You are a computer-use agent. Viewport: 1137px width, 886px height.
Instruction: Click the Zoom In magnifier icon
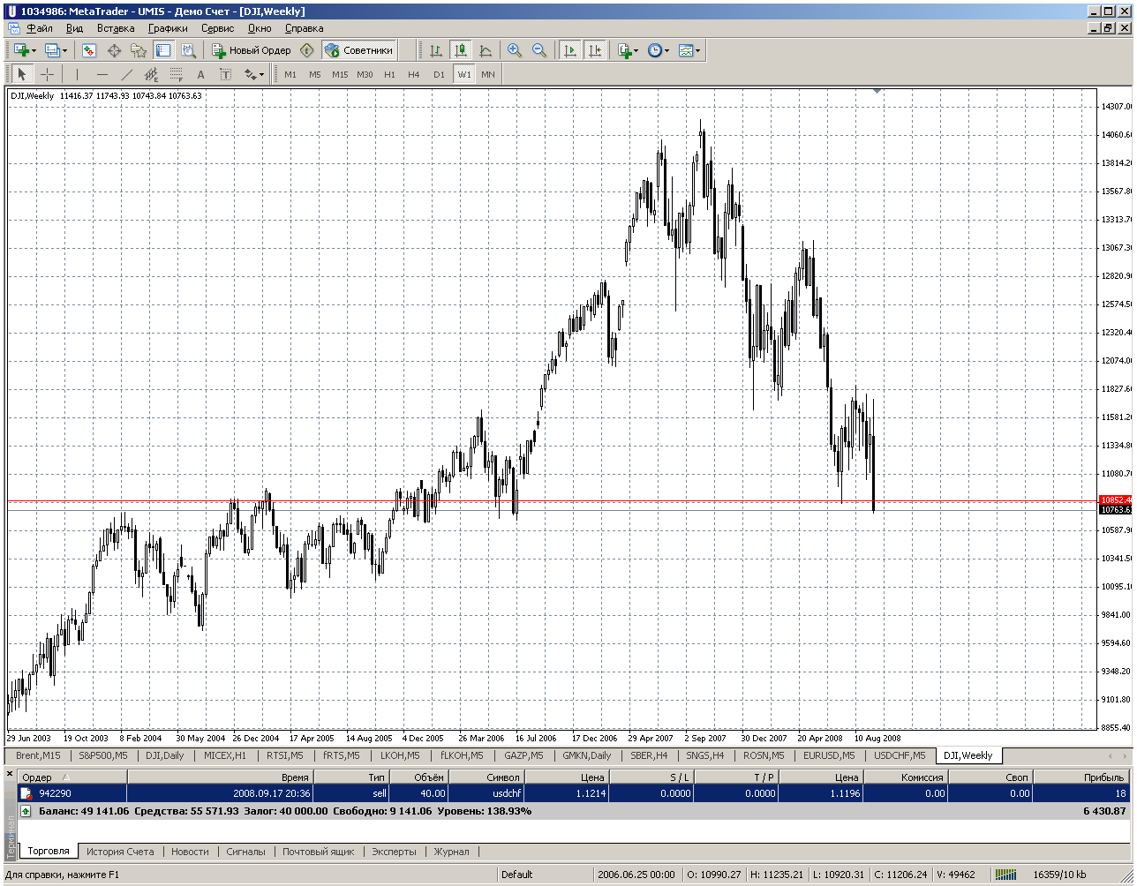[x=515, y=50]
